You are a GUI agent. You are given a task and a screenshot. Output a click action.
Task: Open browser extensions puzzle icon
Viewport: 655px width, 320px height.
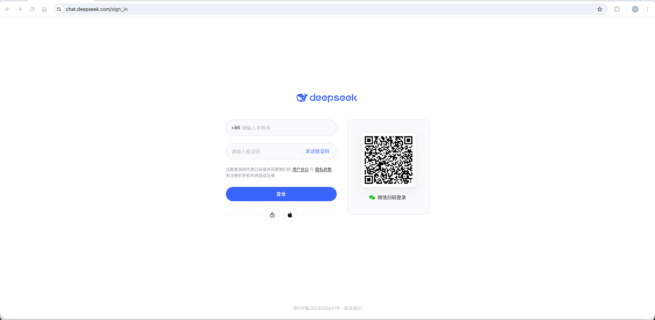pyautogui.click(x=617, y=9)
